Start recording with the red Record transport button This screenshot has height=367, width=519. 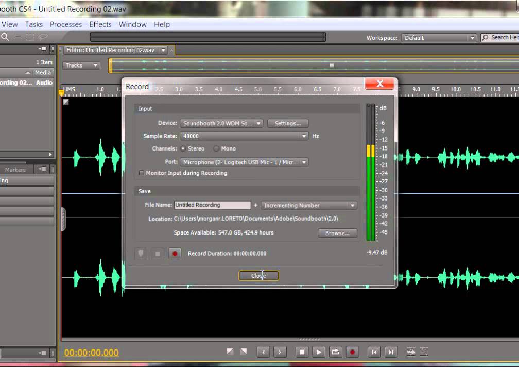pos(352,352)
